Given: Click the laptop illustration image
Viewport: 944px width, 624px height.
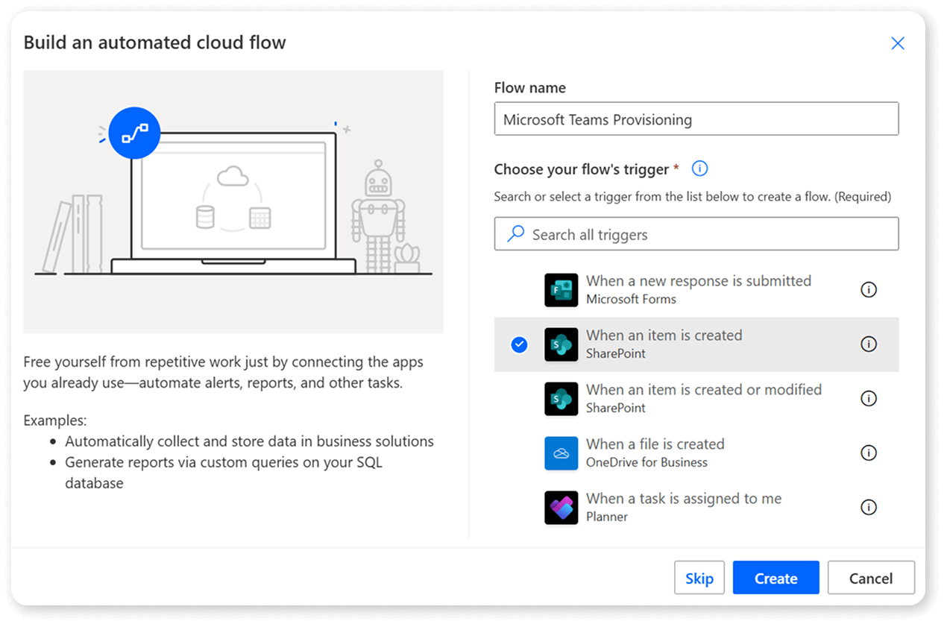Looking at the screenshot, I should pyautogui.click(x=233, y=202).
